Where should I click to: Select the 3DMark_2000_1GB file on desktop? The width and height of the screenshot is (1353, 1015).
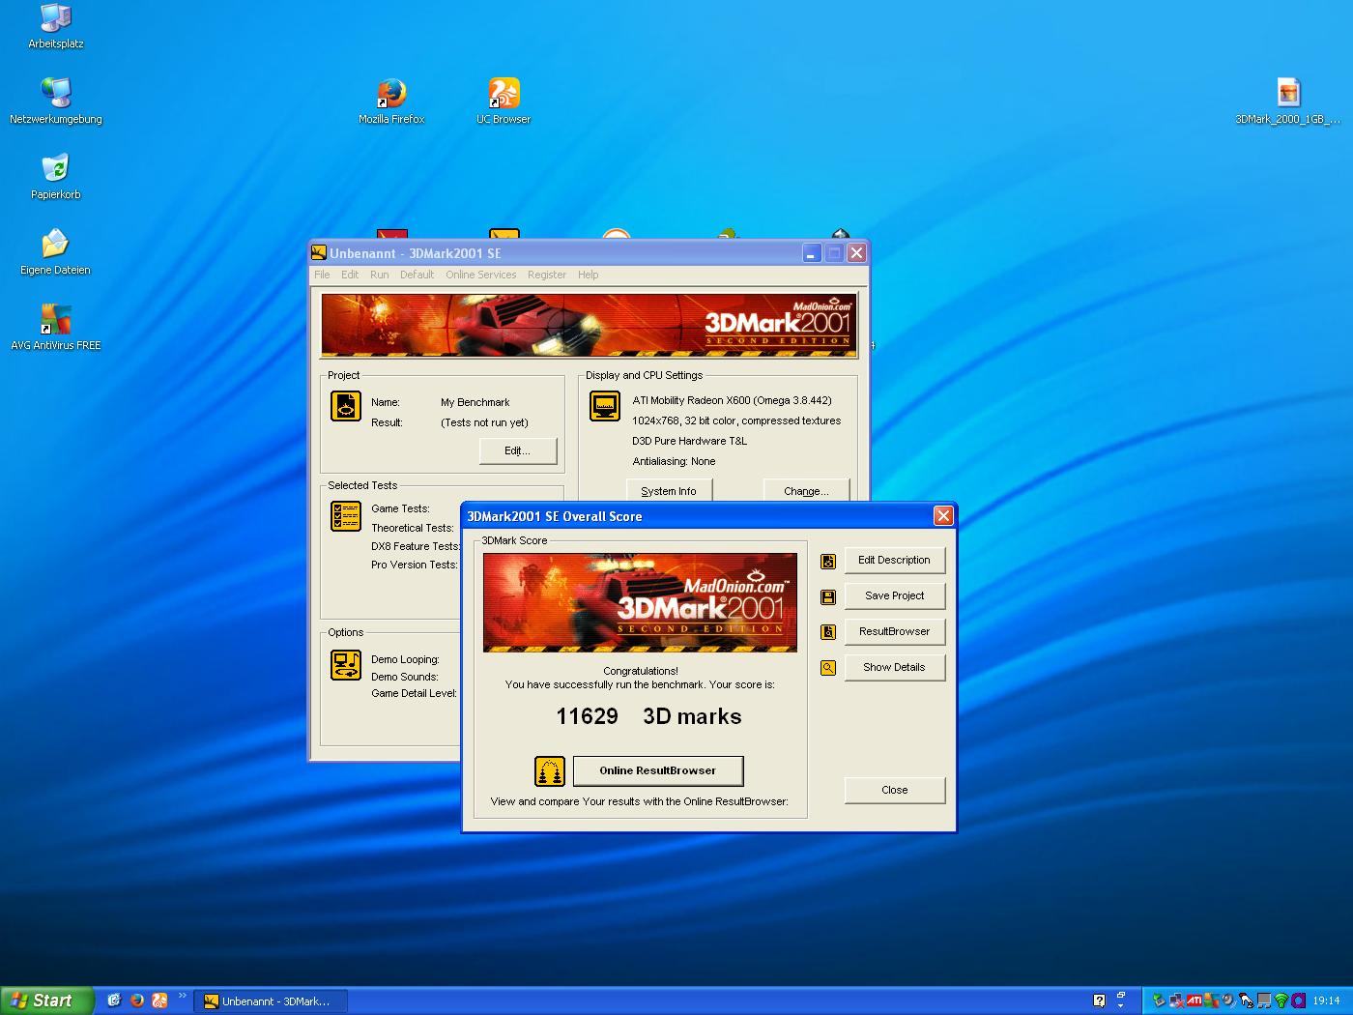1288,101
